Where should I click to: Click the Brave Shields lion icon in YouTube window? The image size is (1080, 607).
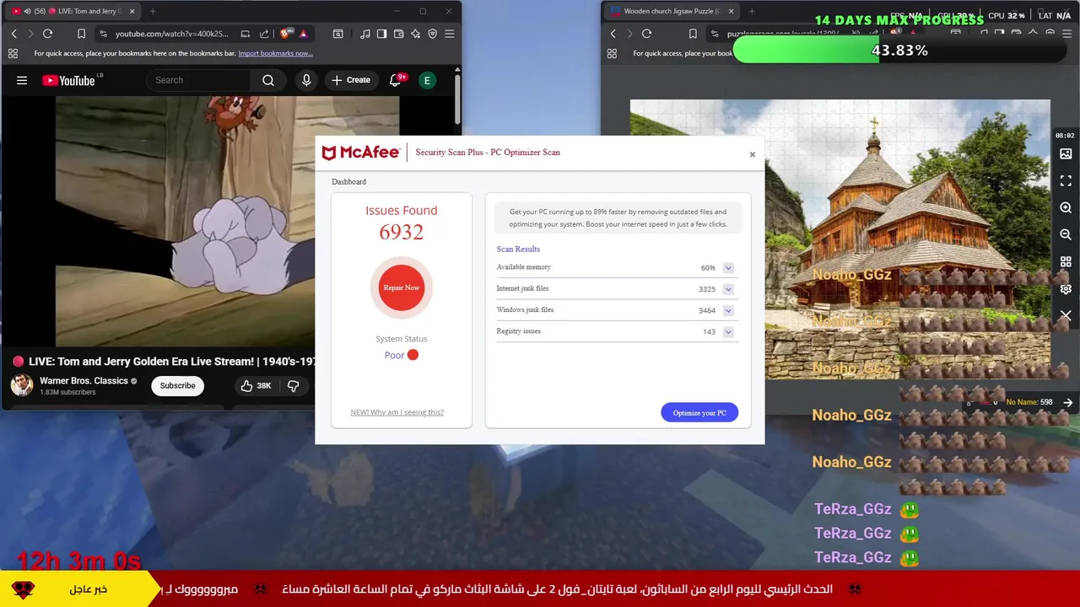pos(285,34)
